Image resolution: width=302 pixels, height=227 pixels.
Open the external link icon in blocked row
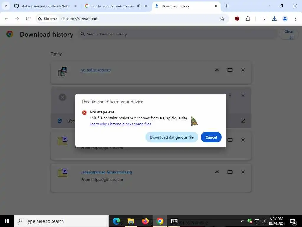coord(243,121)
